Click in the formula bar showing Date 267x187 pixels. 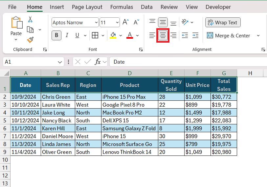188,62
